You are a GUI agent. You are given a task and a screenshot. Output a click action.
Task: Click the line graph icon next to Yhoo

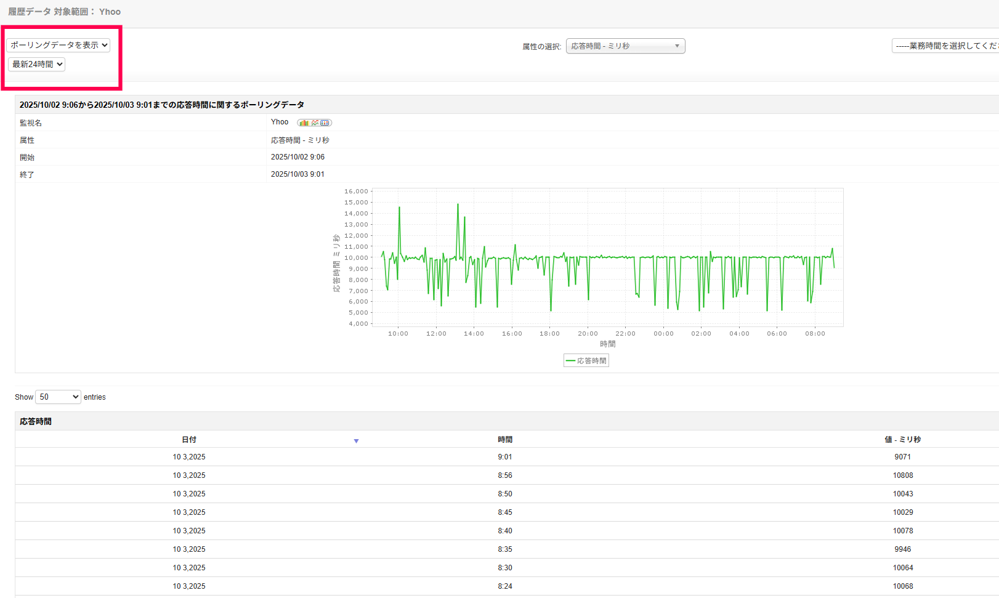[x=315, y=123]
